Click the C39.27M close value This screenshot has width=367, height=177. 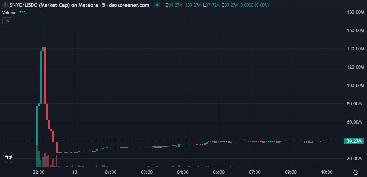pos(230,5)
